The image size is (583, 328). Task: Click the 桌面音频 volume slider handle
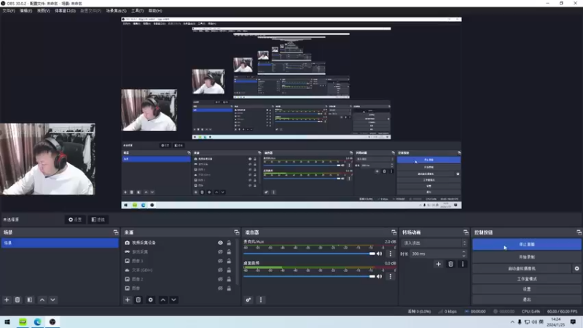(372, 276)
